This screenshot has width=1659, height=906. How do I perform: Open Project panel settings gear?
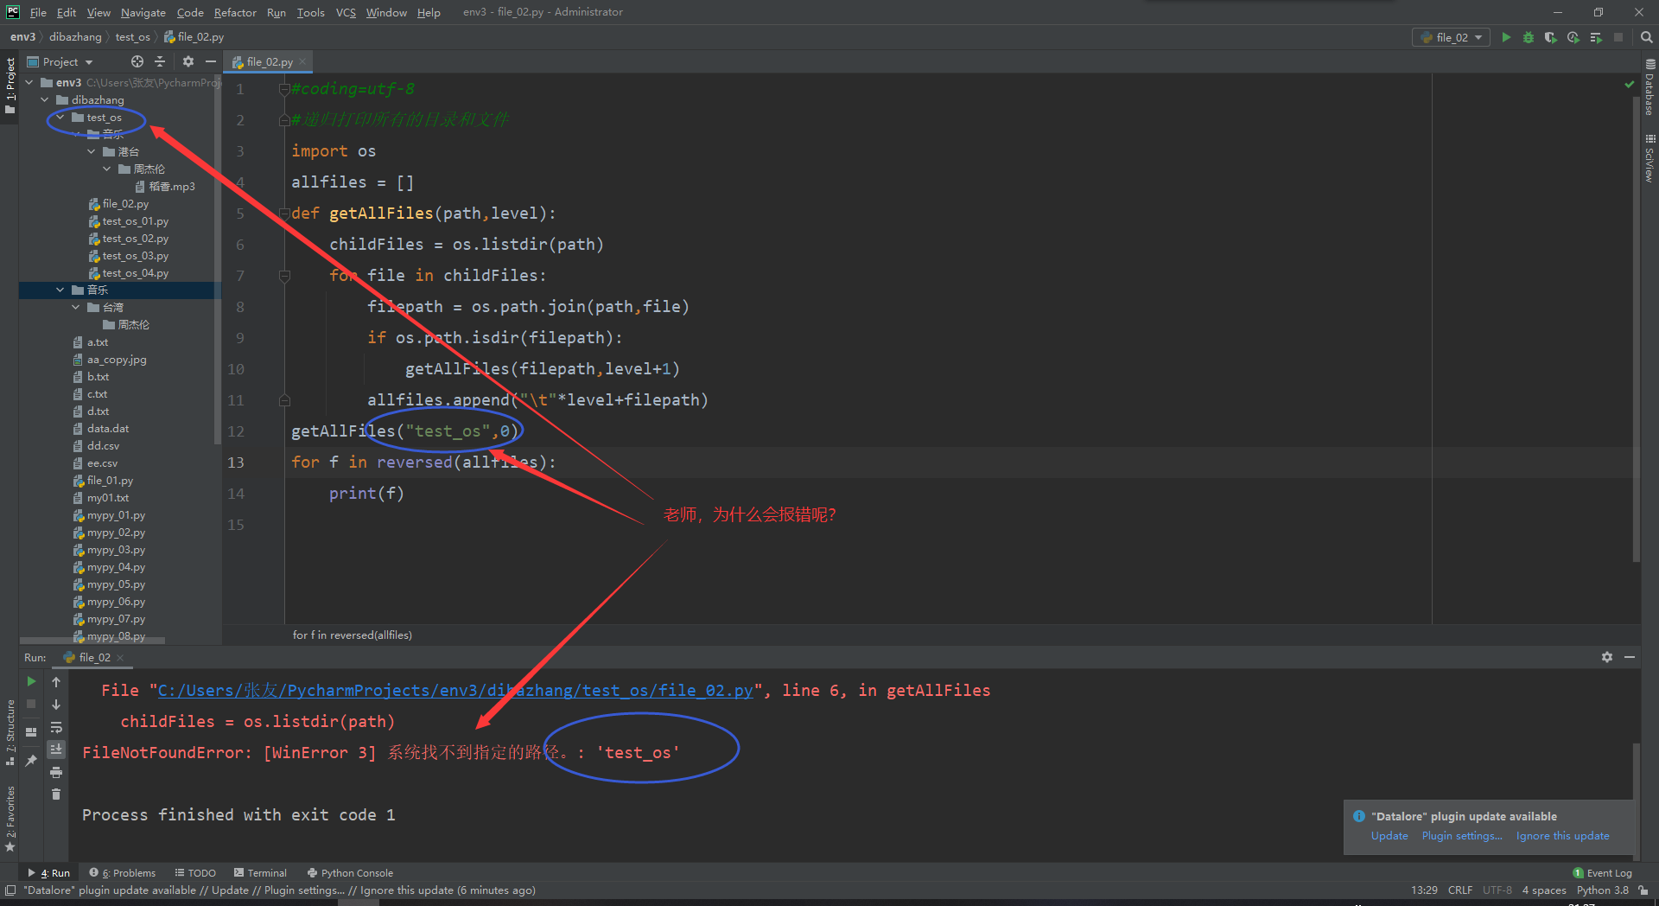[188, 61]
